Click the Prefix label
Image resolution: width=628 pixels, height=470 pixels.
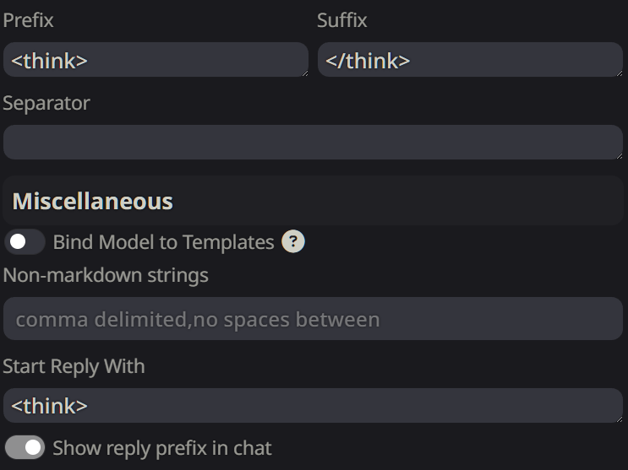[x=28, y=20]
